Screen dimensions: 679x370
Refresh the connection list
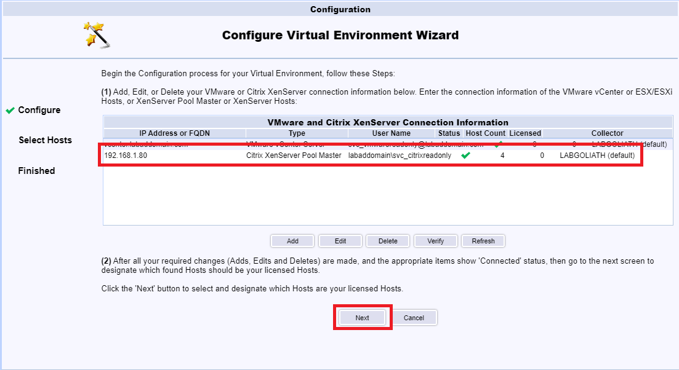pyautogui.click(x=483, y=241)
